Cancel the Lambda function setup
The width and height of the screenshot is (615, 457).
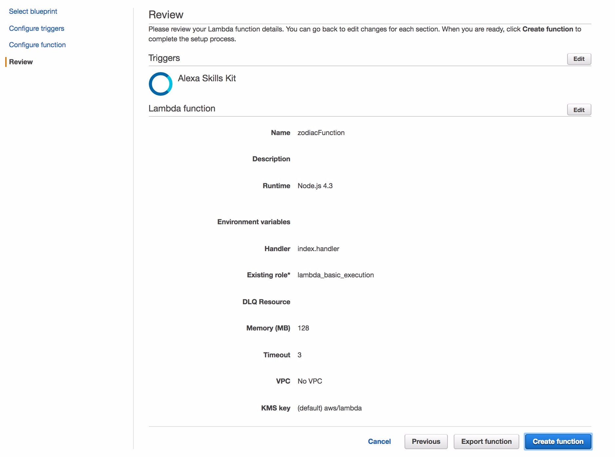pyautogui.click(x=379, y=441)
